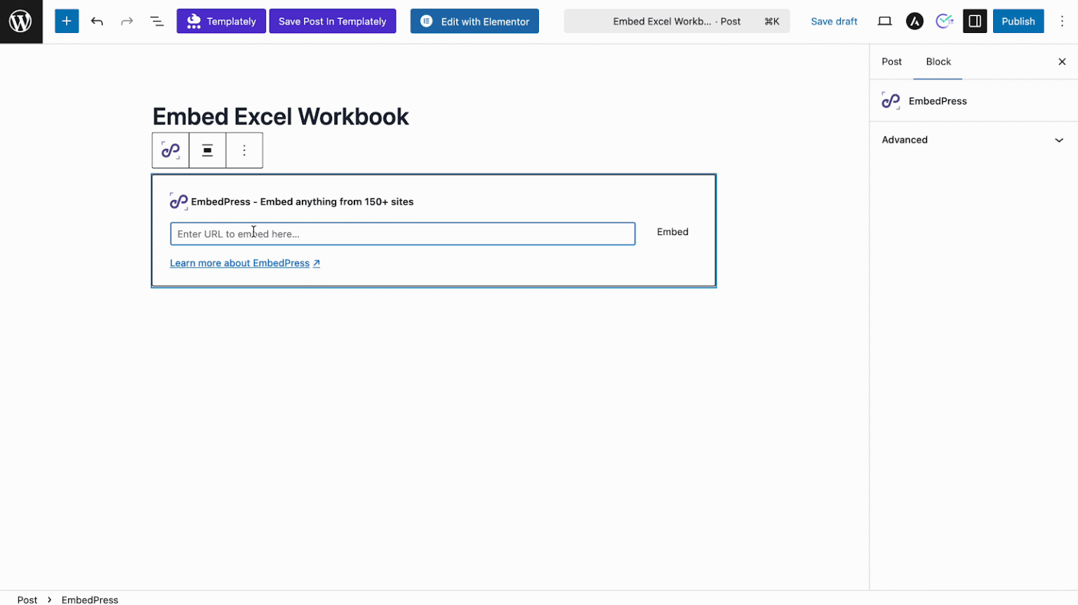Open the Document Overview list icon
The image size is (1078, 605).
tap(157, 21)
